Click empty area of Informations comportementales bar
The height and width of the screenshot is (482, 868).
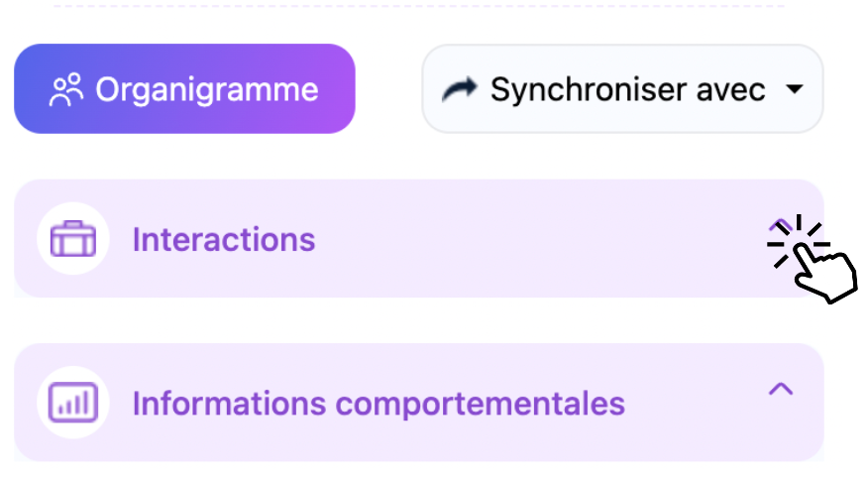pyautogui.click(x=698, y=403)
